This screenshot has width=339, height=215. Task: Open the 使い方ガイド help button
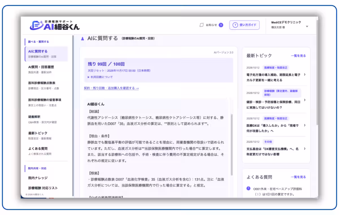[x=244, y=25]
